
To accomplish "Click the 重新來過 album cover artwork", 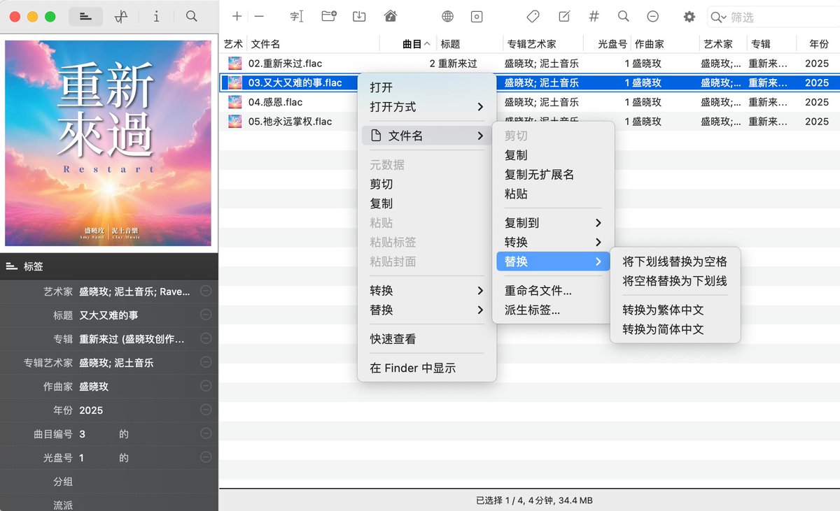I will point(108,143).
